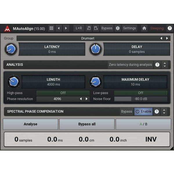174x174 pixels.
Task: Click the MeldaProduction logo icon
Action: pyautogui.click(x=7, y=29)
